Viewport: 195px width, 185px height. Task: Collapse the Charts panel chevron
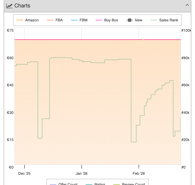tap(187, 5)
